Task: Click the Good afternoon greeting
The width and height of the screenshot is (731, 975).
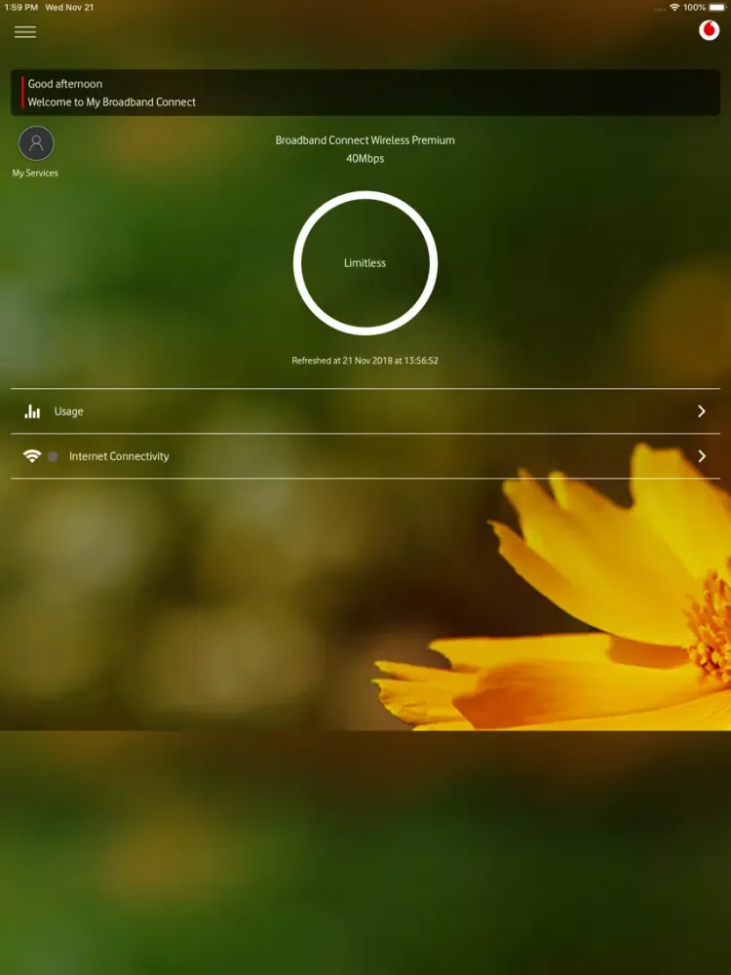Action: coord(65,84)
